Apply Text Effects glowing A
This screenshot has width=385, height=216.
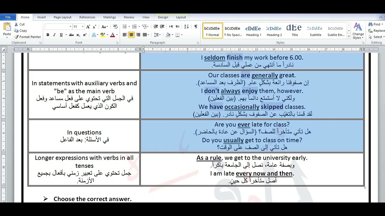coord(94,35)
